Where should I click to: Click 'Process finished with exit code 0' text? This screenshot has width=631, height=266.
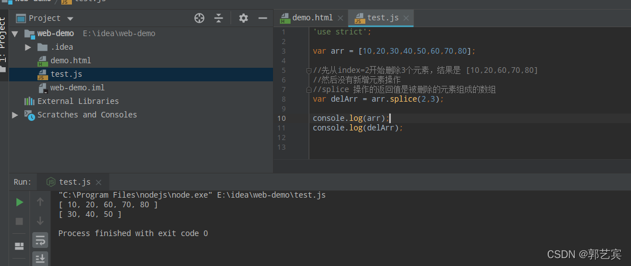point(133,233)
